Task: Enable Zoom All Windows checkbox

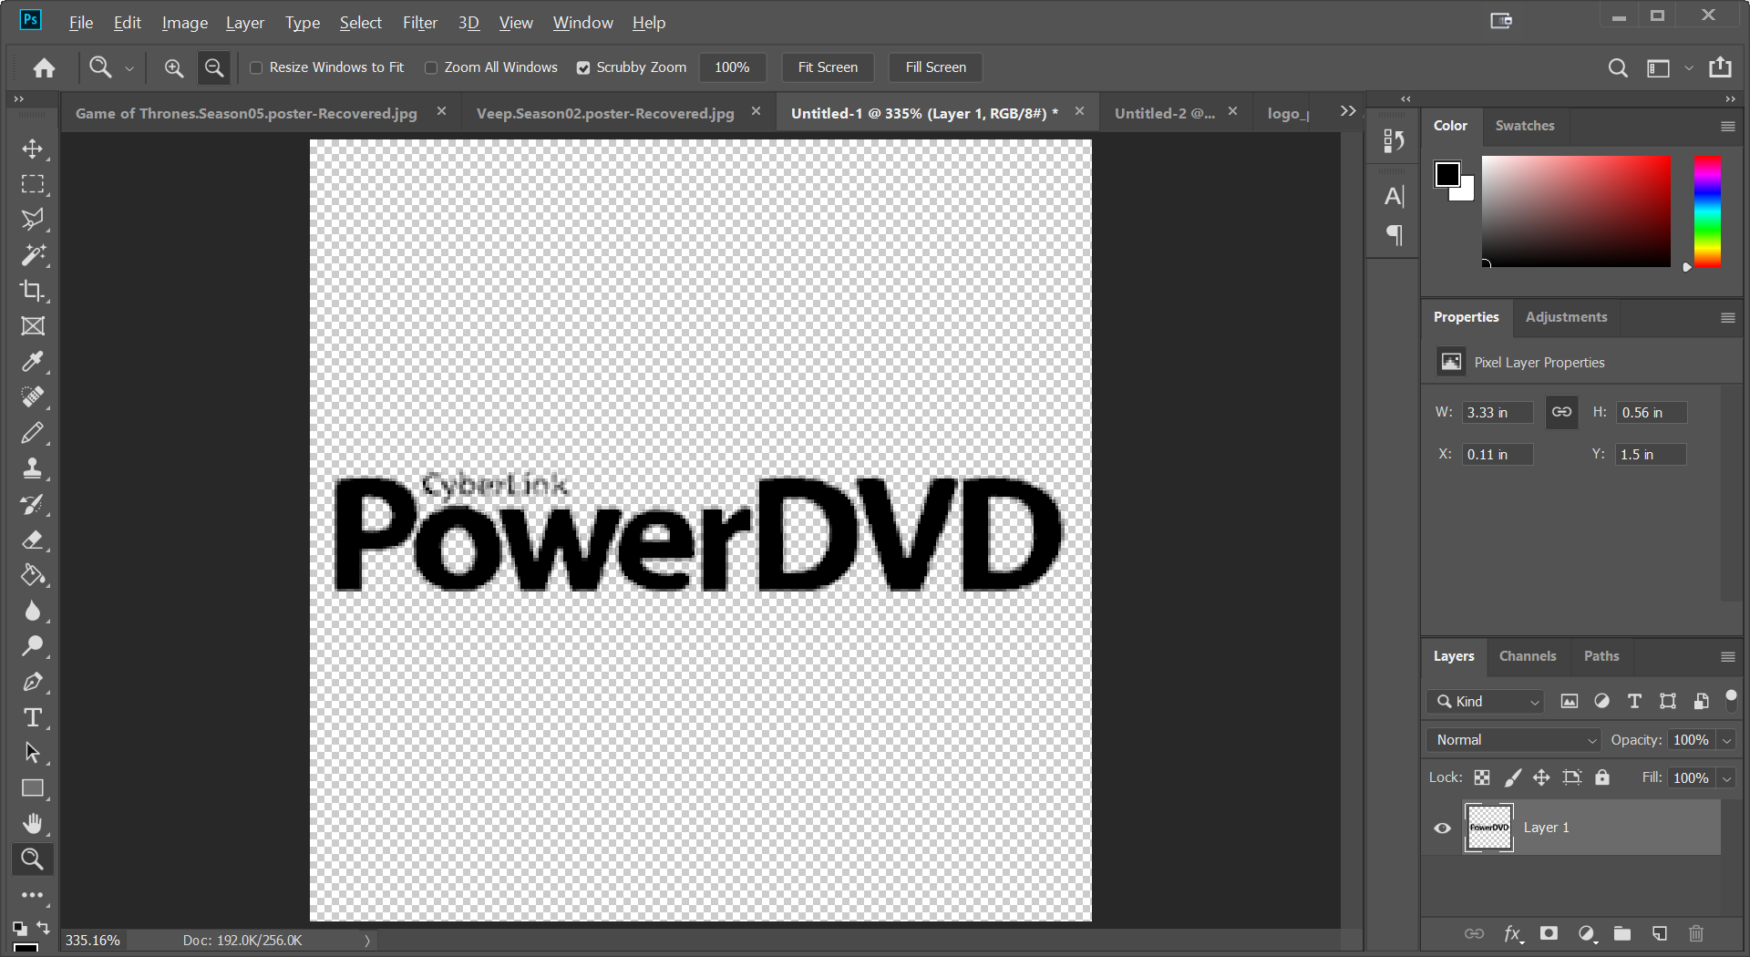Action: [x=431, y=67]
